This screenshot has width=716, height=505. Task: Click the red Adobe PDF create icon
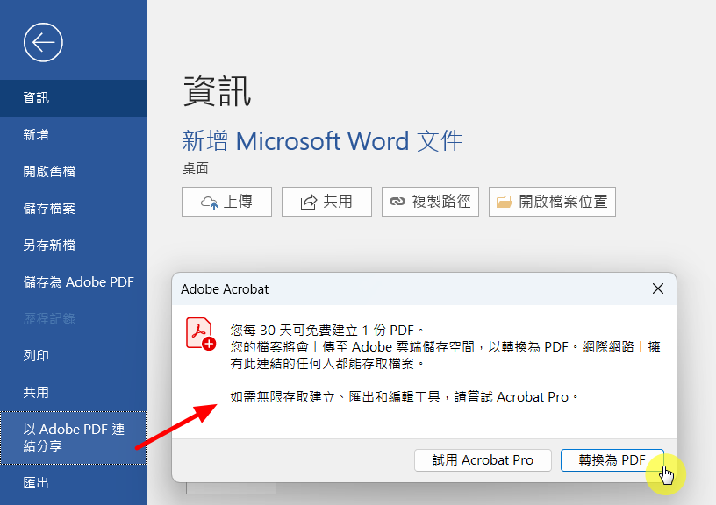click(x=200, y=333)
